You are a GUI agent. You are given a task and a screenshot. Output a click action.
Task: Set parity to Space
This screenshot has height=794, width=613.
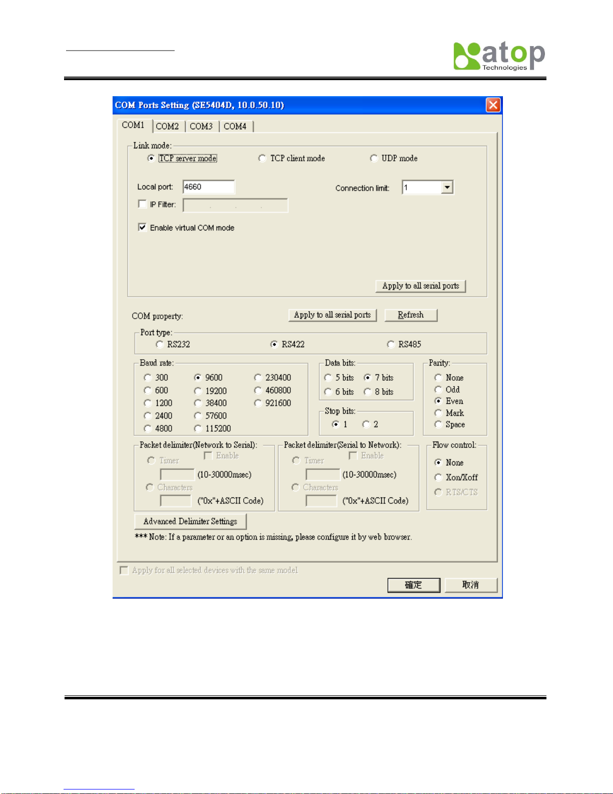pyautogui.click(x=438, y=425)
